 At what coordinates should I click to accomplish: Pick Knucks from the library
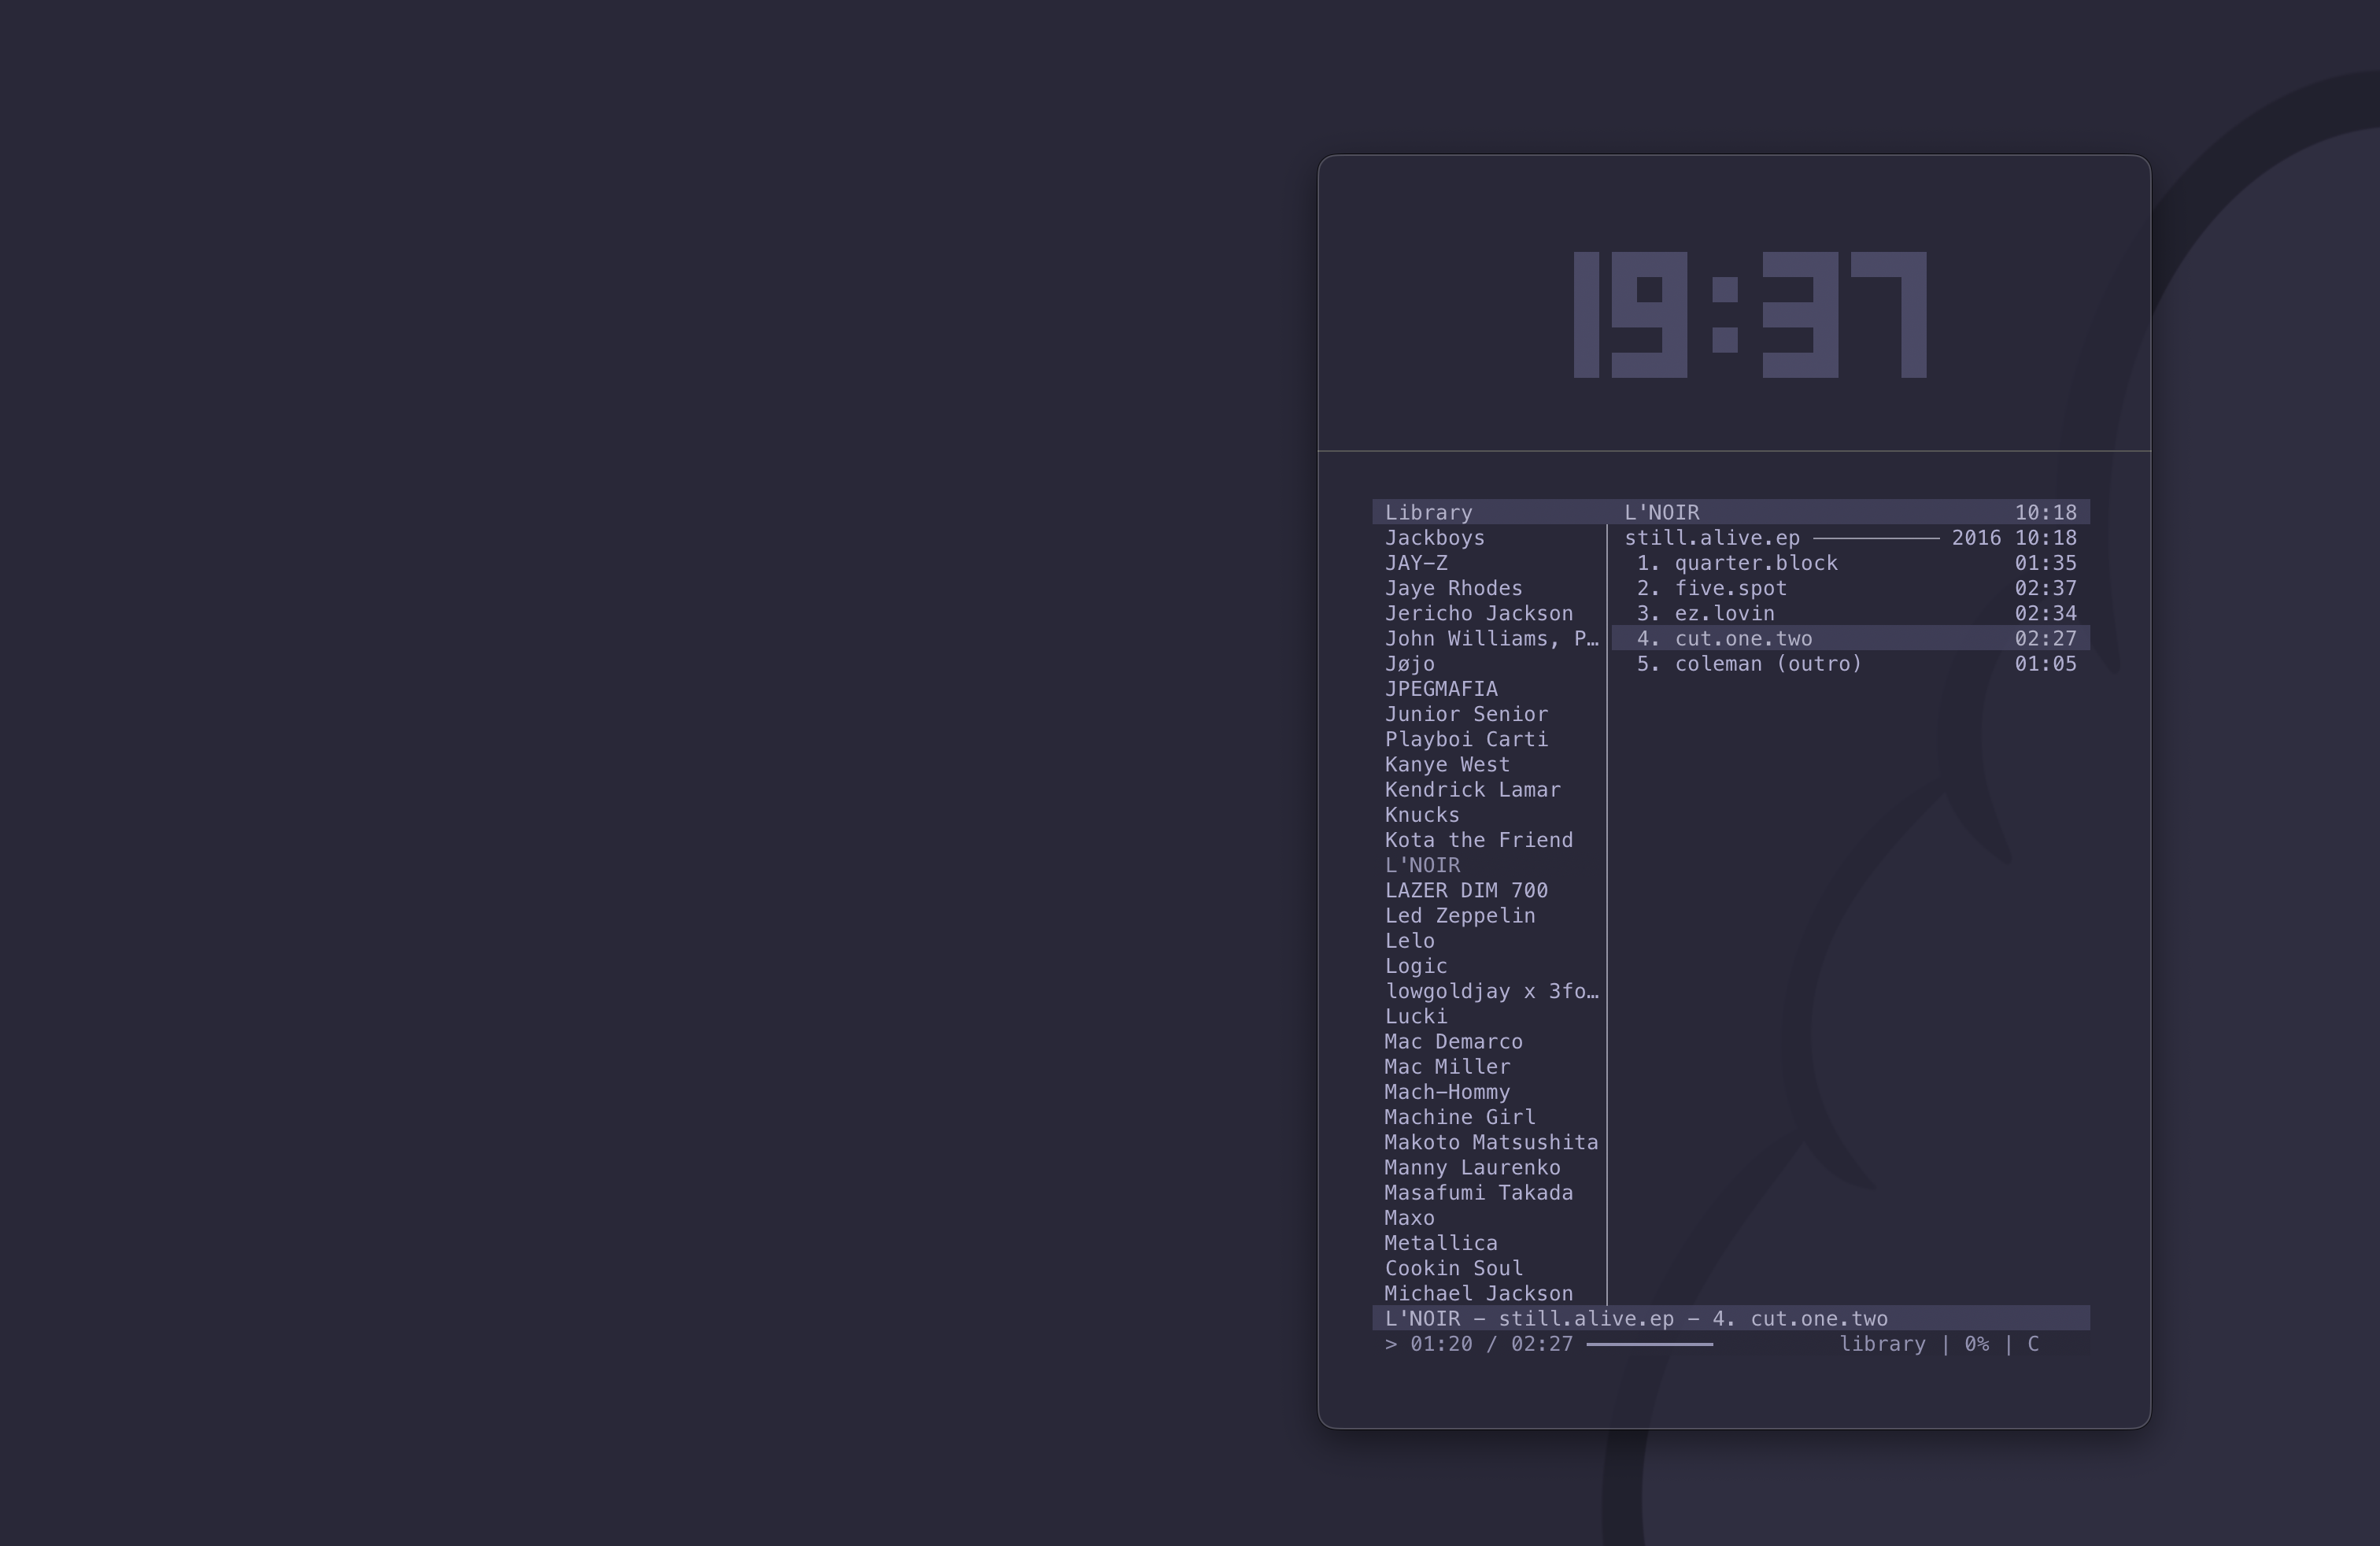pos(1422,815)
